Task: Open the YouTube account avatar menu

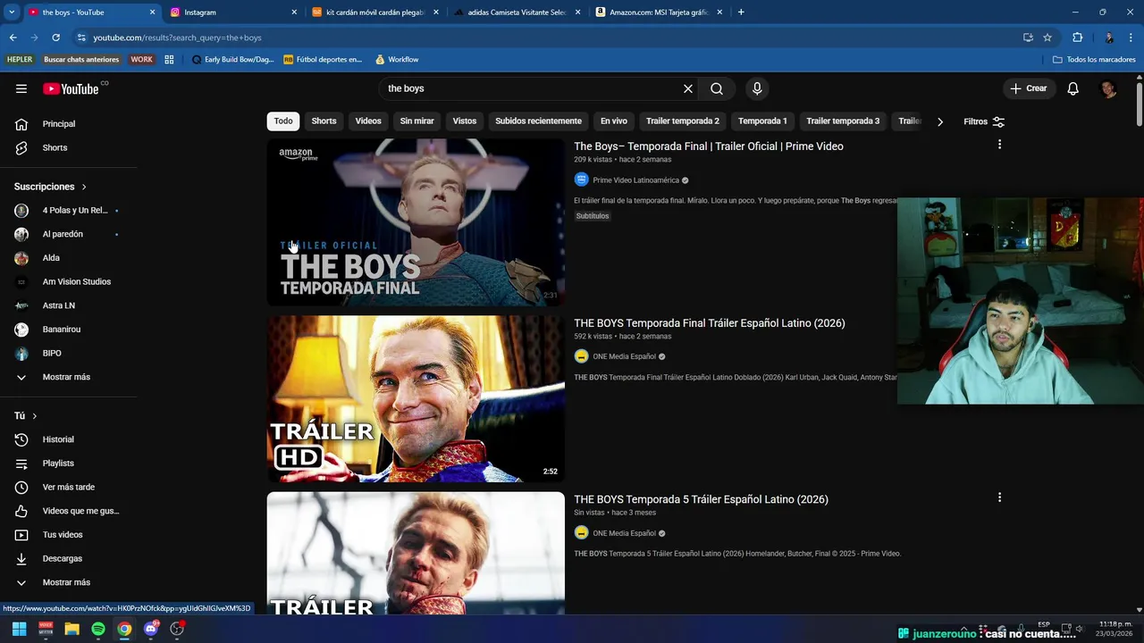Action: [x=1108, y=88]
